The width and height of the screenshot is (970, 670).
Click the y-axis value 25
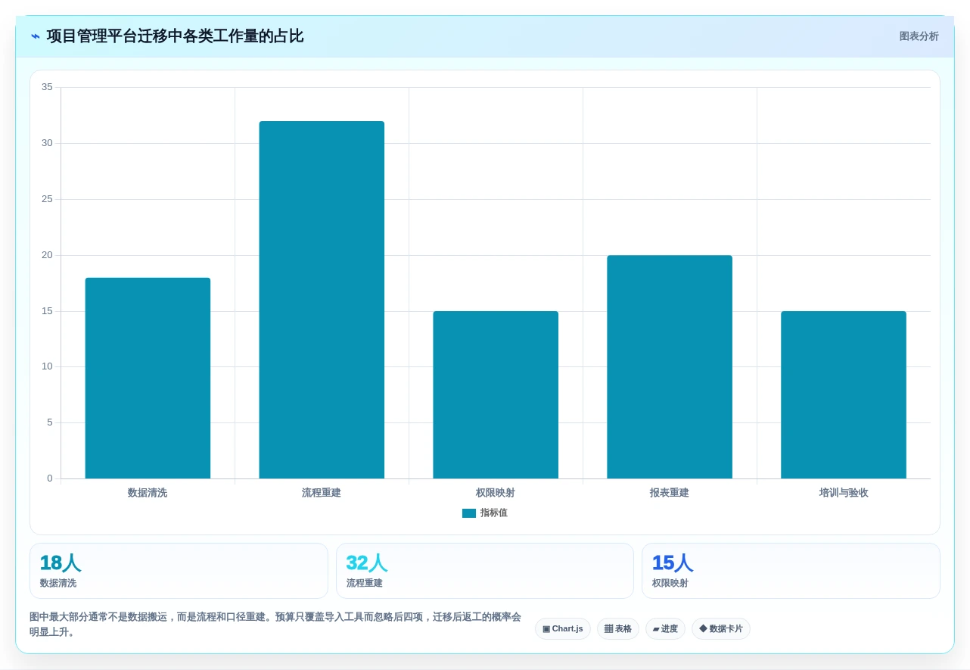pos(47,199)
